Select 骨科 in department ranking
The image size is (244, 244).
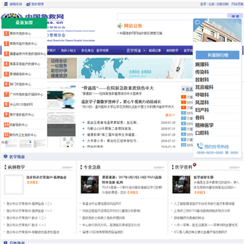point(200,118)
